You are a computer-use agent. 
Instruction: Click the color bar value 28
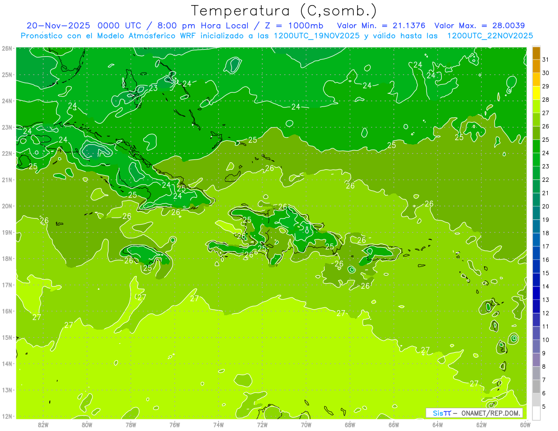(x=545, y=99)
